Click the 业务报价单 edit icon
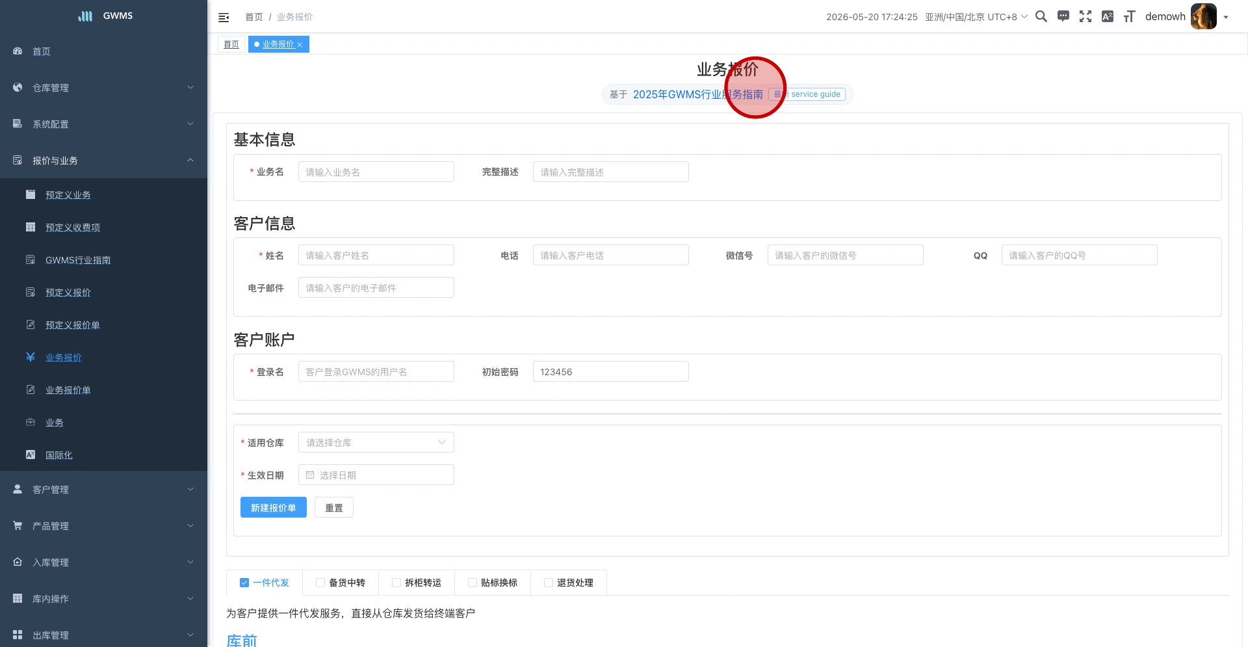Viewport: 1248px width, 647px height. pyautogui.click(x=31, y=390)
